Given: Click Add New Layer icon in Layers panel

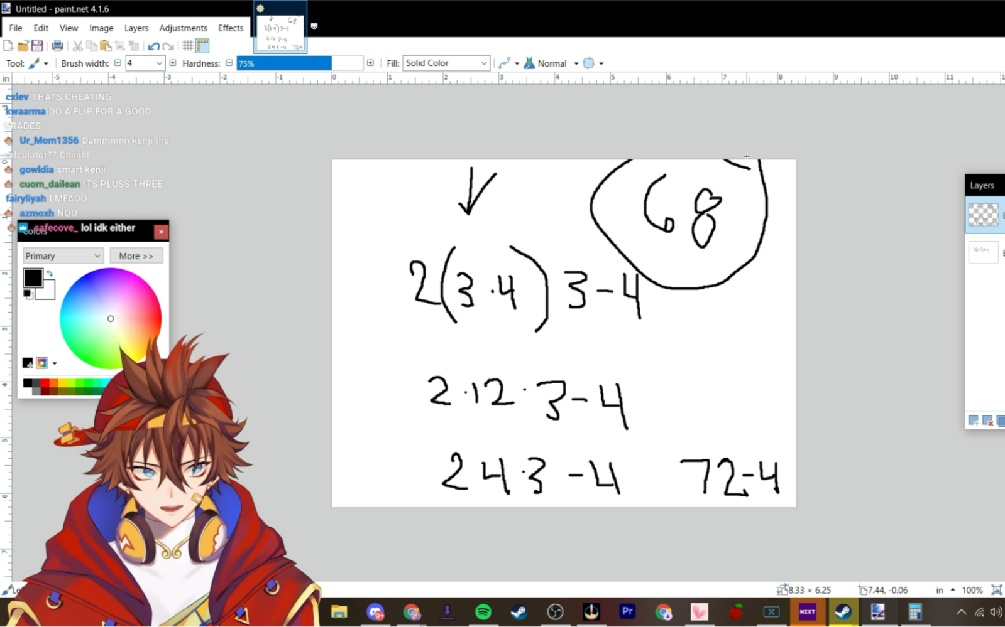Looking at the screenshot, I should [x=973, y=421].
